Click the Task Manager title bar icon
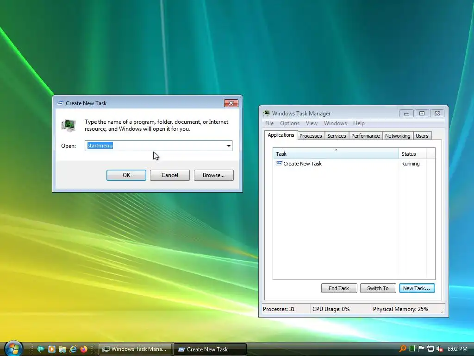Screen dimensions: 474x356 (266, 113)
